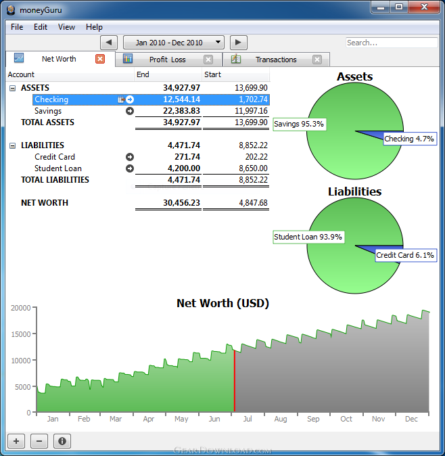Click Credit Card start value 202.22
The image size is (445, 456).
(256, 157)
